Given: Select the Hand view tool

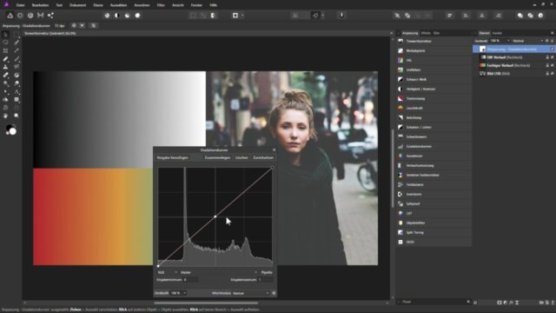Looking at the screenshot, I should tap(5, 116).
